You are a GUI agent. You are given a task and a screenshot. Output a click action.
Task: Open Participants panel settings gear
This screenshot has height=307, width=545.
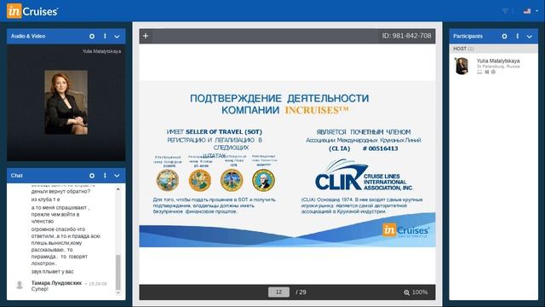pyautogui.click(x=504, y=36)
